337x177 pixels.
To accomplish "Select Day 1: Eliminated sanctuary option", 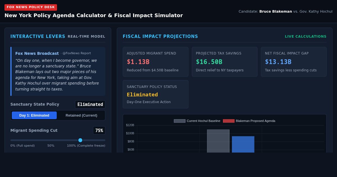I will click(x=34, y=115).
